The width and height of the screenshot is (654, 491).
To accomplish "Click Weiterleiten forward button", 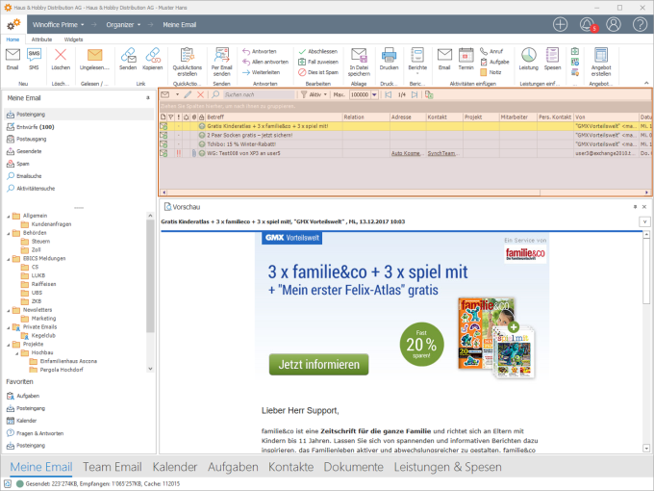I will pos(261,72).
